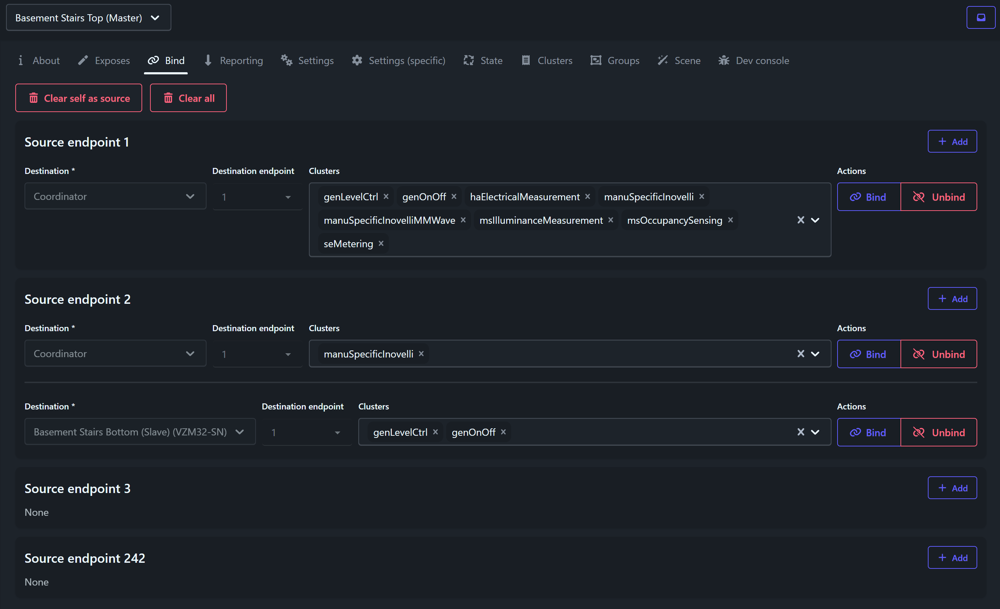The width and height of the screenshot is (1000, 609).
Task: Remove the genLevelCtrl tag from endpoint 1
Action: [386, 196]
